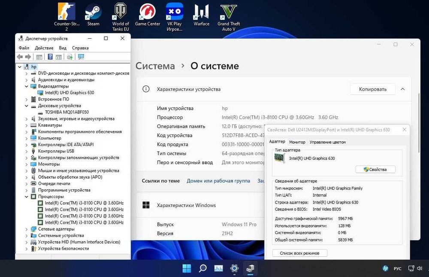This screenshot has height=277, width=429.
Task: Click the Свойства button in adapter dialog
Action: pyautogui.click(x=375, y=169)
